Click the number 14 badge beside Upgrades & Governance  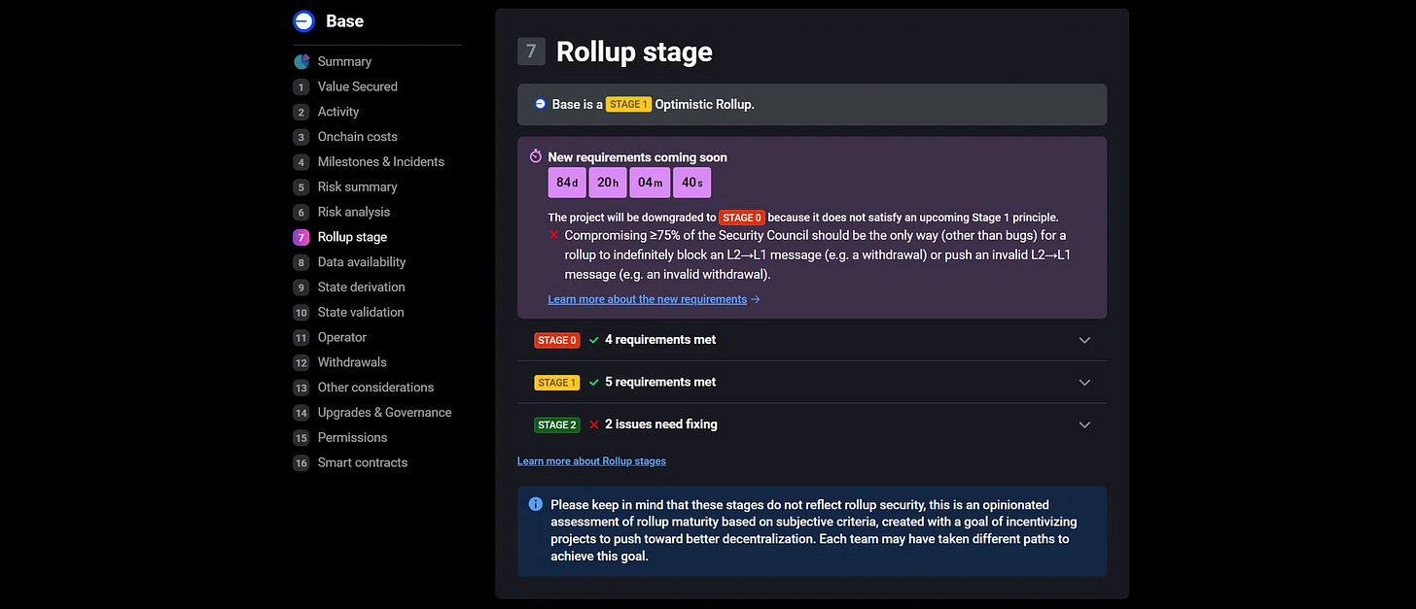301,413
